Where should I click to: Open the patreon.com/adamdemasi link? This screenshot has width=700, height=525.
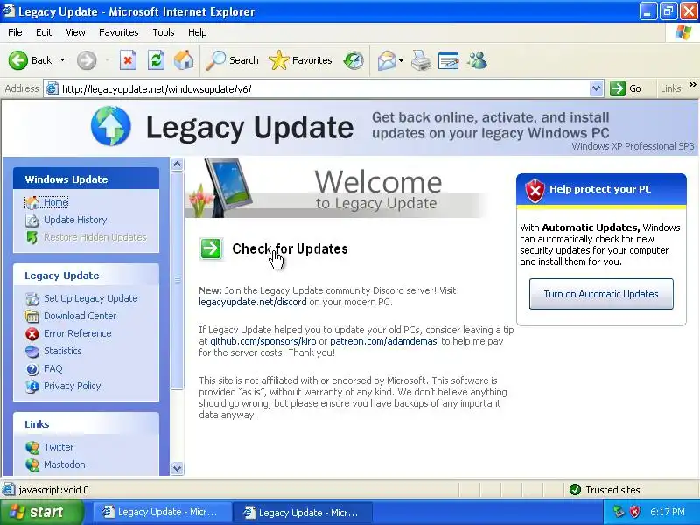click(x=384, y=341)
